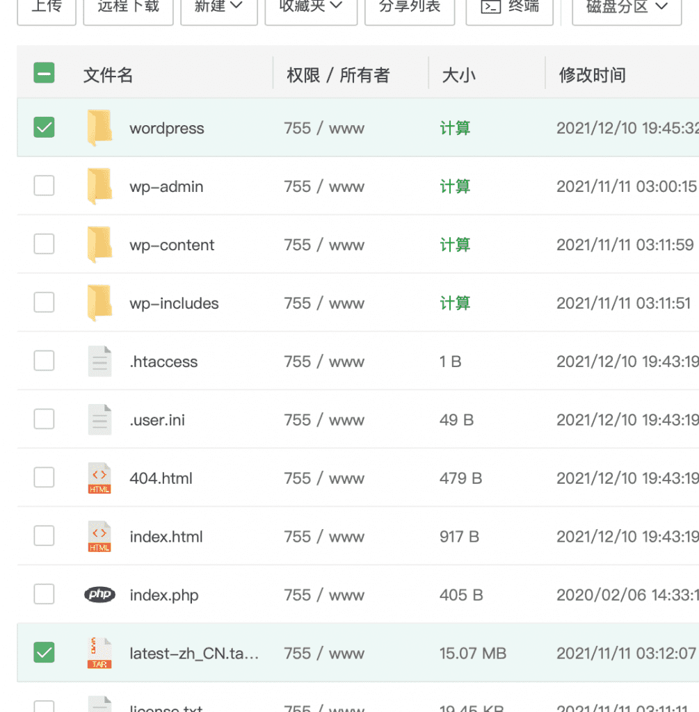The width and height of the screenshot is (699, 712).
Task: Calculate size of wp-admin folder
Action: coord(455,186)
